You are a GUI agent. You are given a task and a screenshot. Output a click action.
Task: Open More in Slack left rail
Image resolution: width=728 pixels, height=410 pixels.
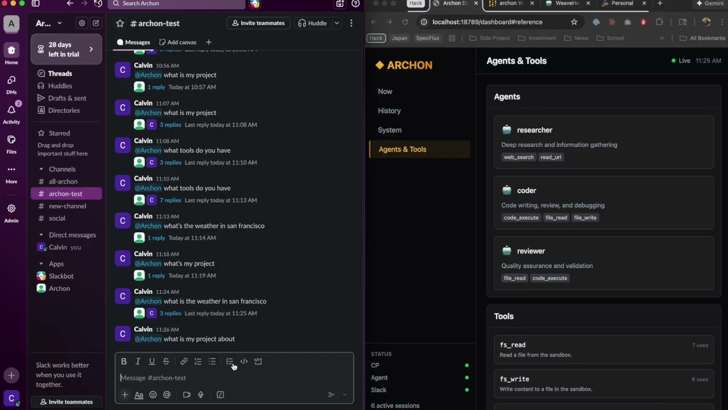(11, 173)
